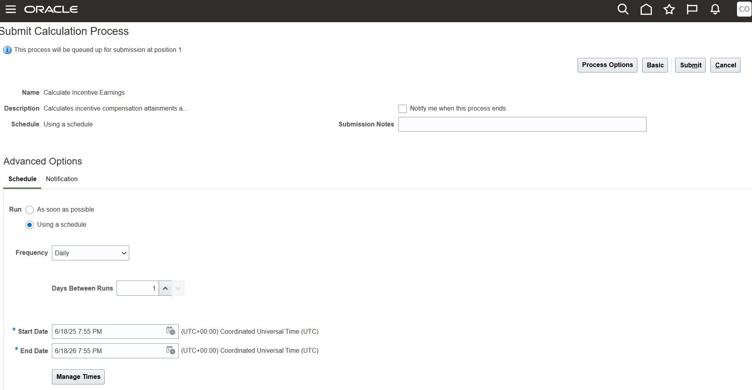
Task: Go to Home via house icon
Action: click(646, 10)
